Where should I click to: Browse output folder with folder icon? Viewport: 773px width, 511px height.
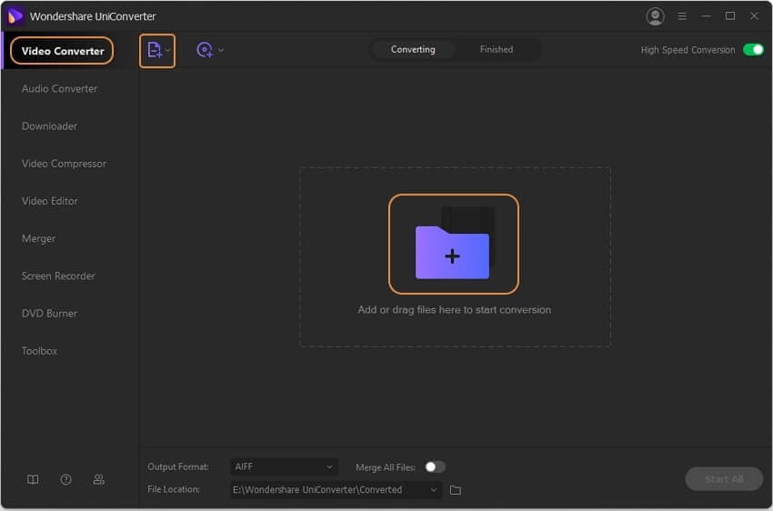(x=455, y=490)
